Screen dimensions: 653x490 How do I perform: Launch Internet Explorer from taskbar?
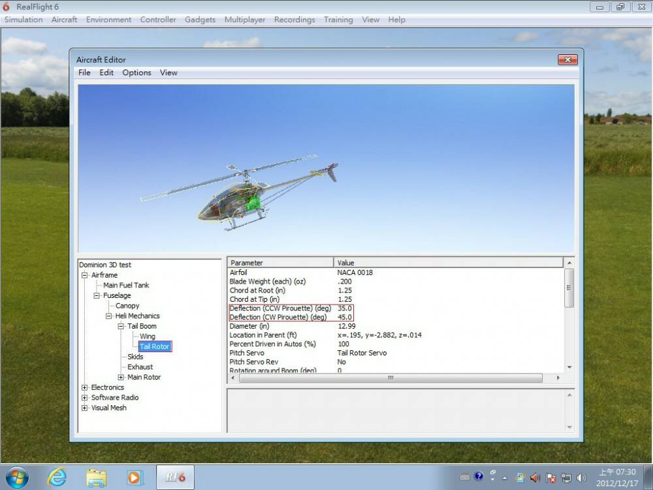[57, 478]
